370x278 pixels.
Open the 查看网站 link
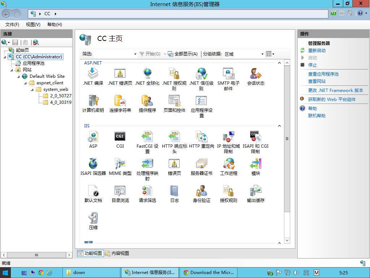[317, 81]
